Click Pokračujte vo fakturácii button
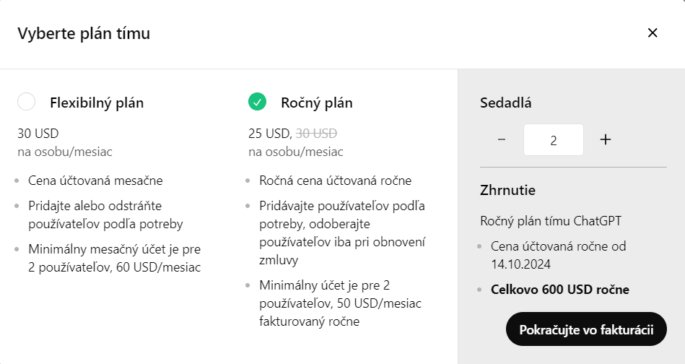 [586, 329]
